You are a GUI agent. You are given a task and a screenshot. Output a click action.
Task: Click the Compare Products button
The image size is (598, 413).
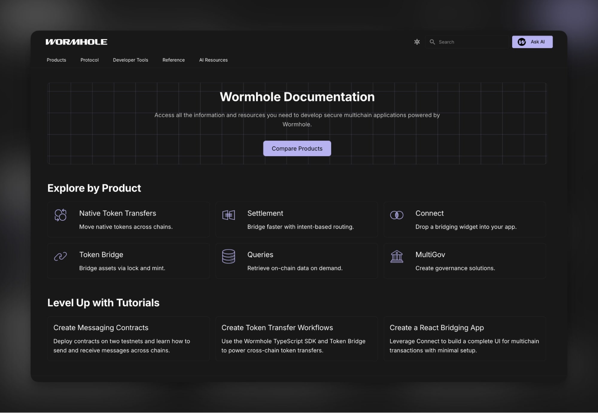point(297,148)
